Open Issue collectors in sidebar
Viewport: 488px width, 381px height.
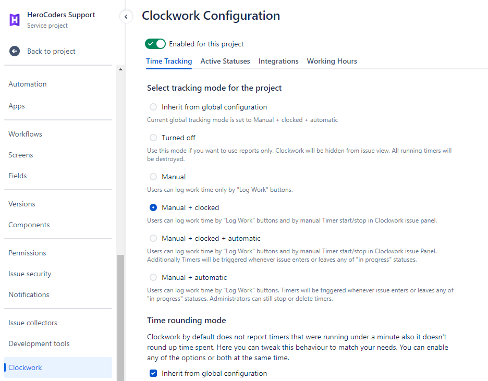[33, 323]
